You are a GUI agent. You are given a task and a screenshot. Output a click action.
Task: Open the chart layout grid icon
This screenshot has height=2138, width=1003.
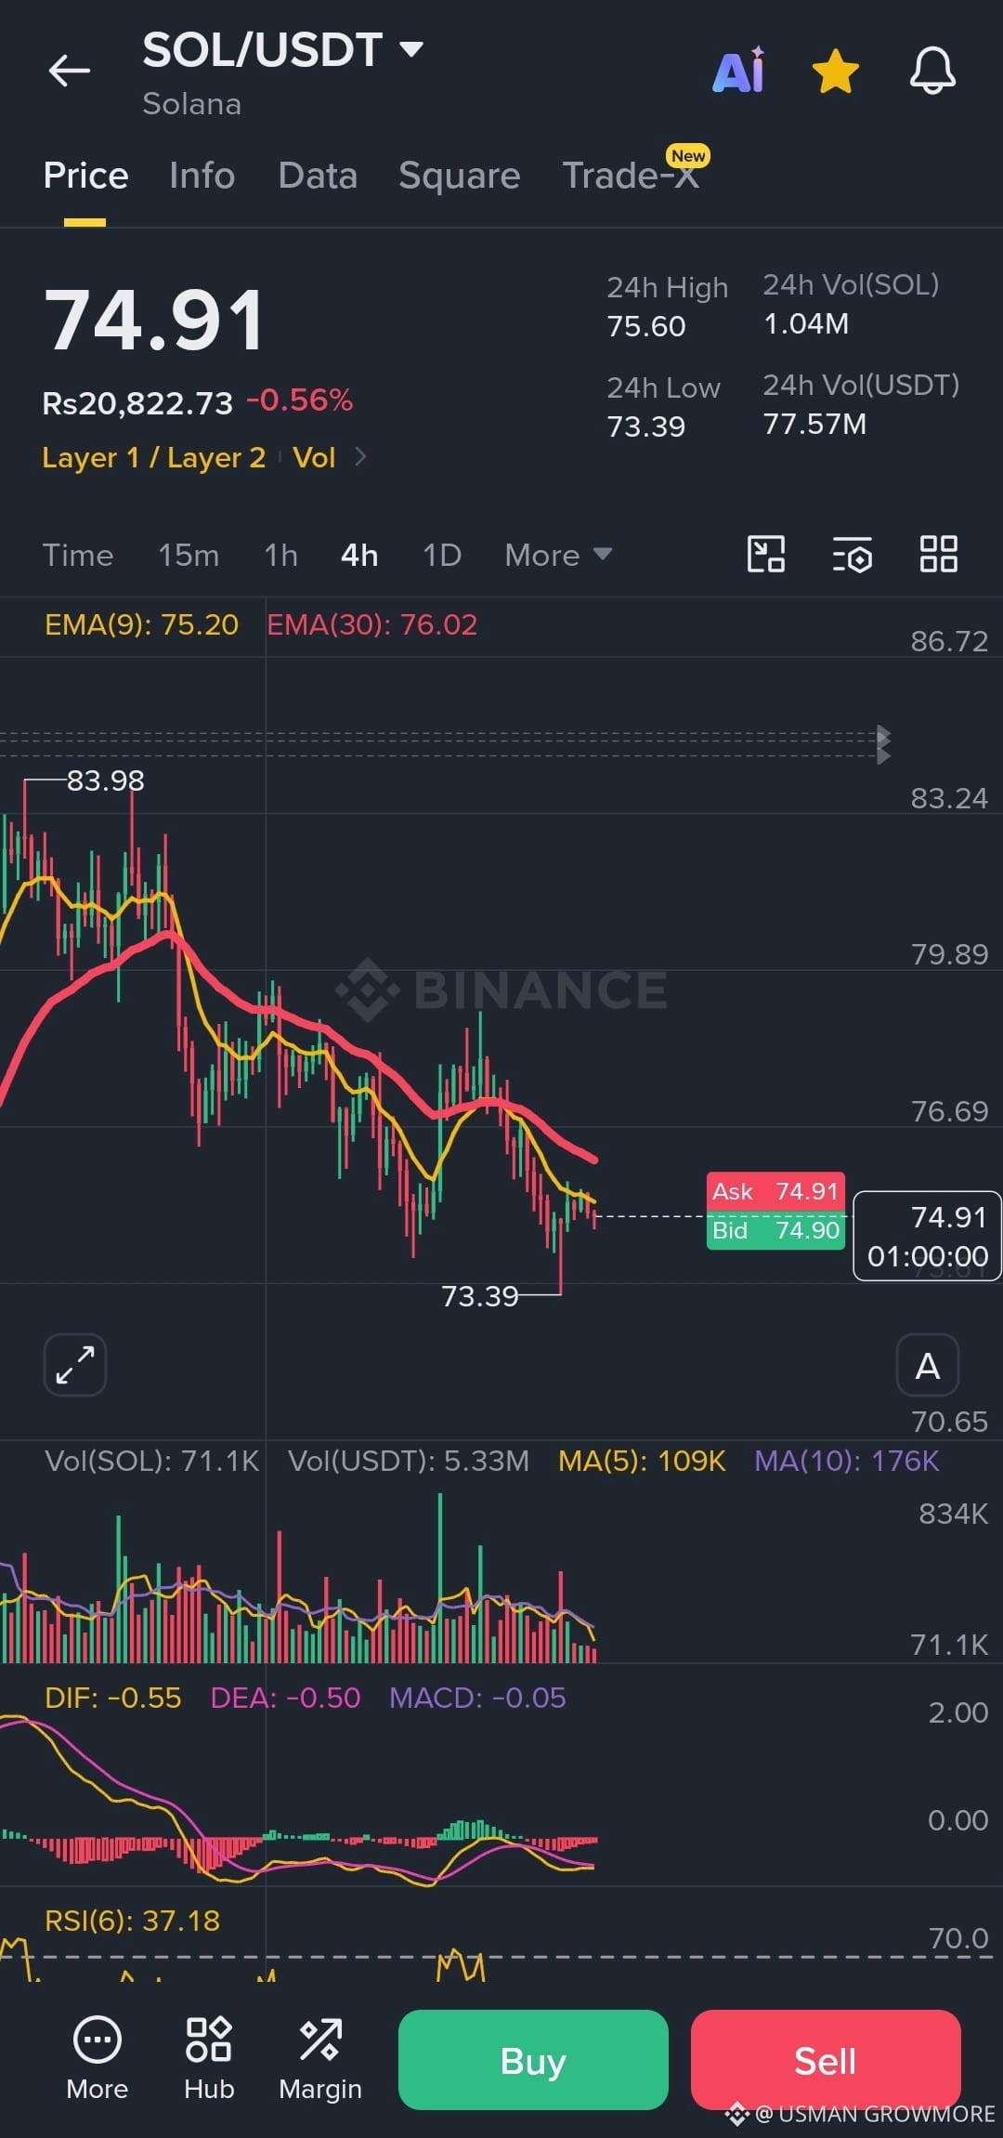[x=938, y=555]
